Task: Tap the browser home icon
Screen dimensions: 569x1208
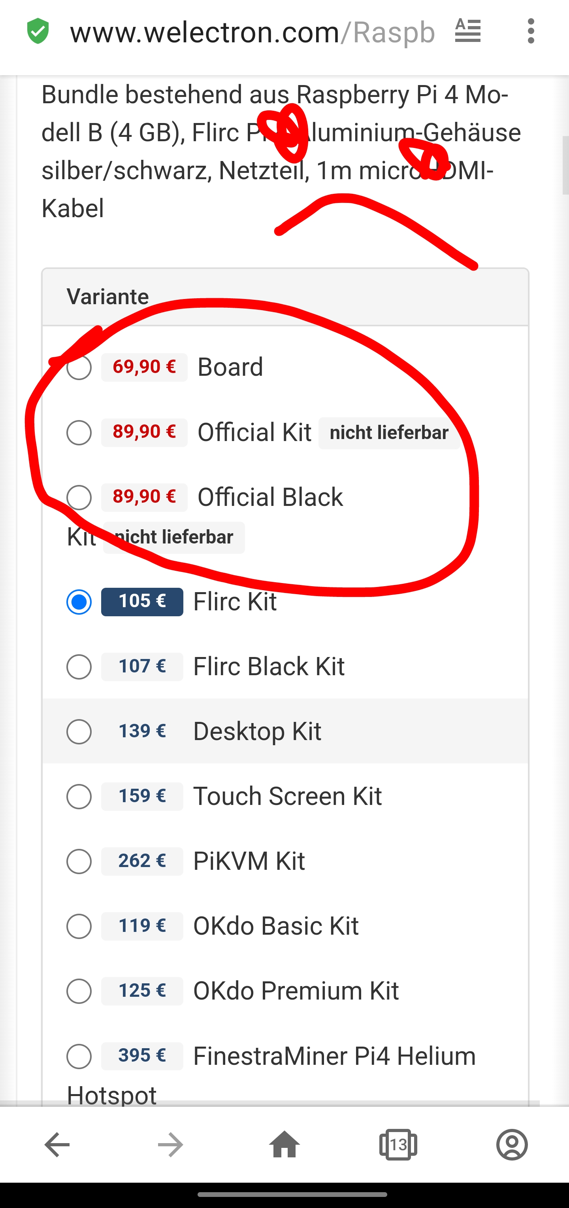Action: coord(284,1145)
